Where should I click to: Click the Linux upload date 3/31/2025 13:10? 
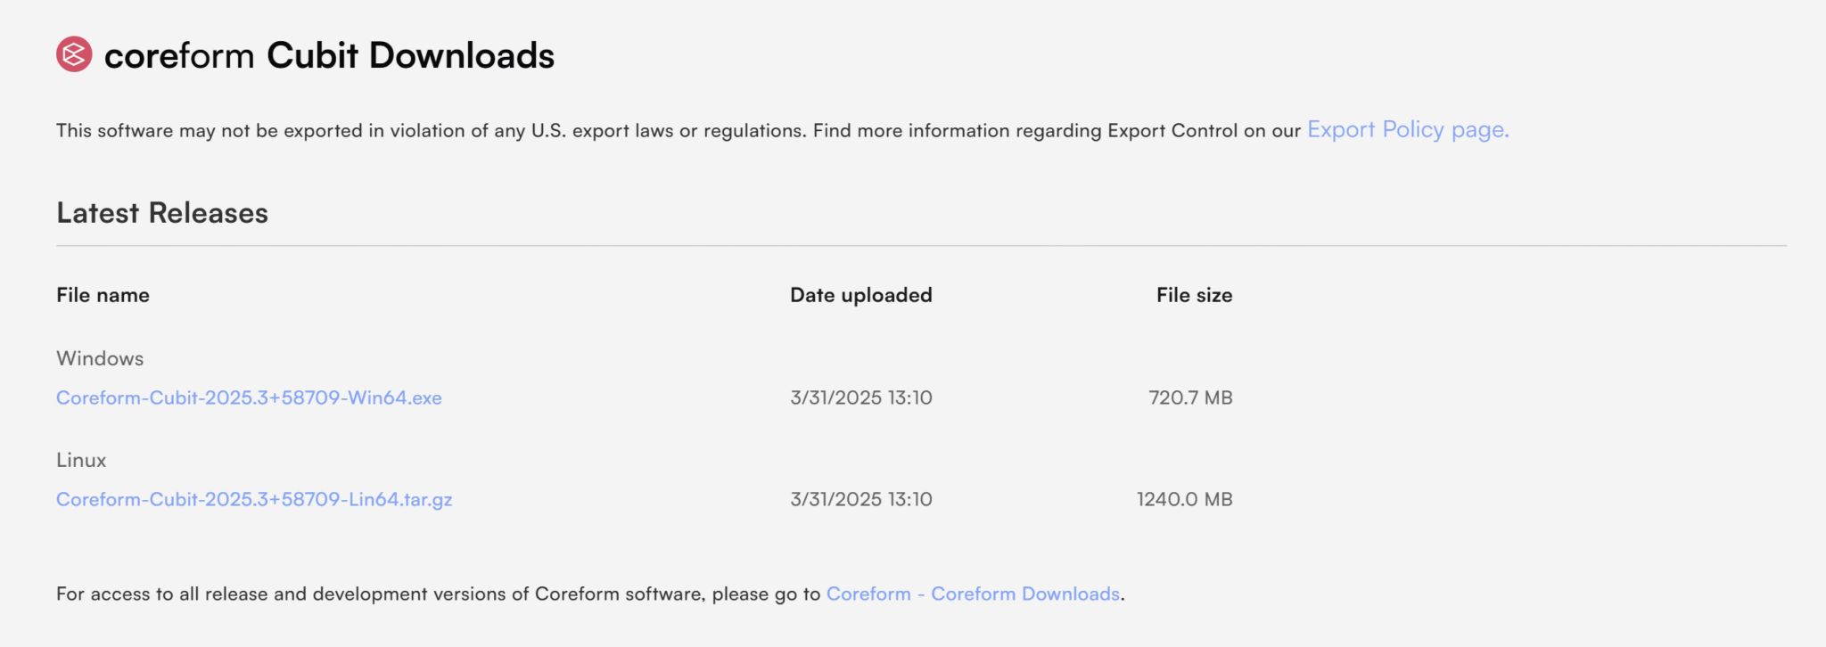click(860, 500)
